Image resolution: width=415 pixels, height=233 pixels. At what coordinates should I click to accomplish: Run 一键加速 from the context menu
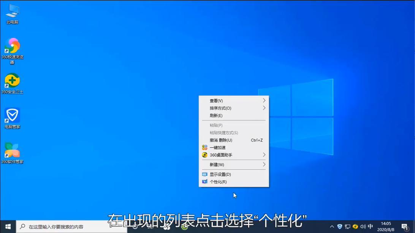[x=217, y=148]
